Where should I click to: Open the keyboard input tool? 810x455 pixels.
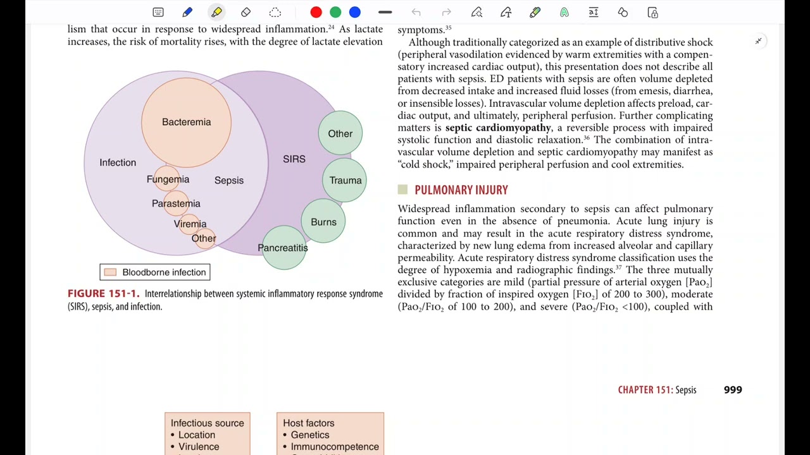tap(158, 13)
